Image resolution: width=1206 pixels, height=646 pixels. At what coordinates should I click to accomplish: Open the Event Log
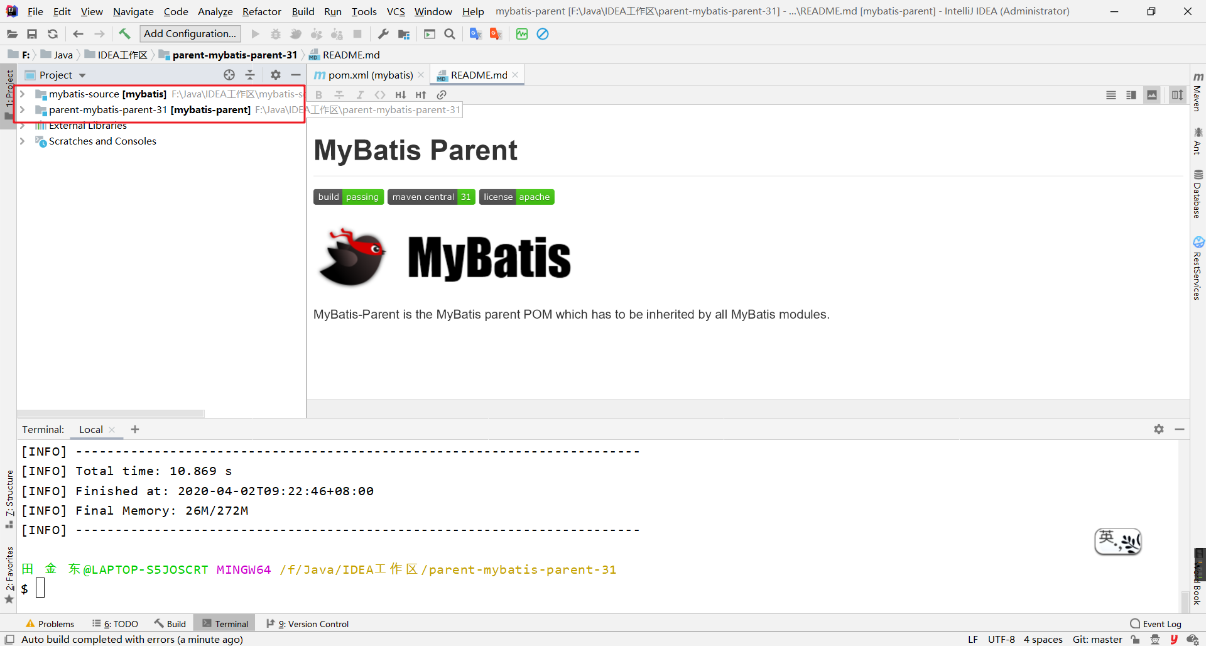tap(1156, 624)
